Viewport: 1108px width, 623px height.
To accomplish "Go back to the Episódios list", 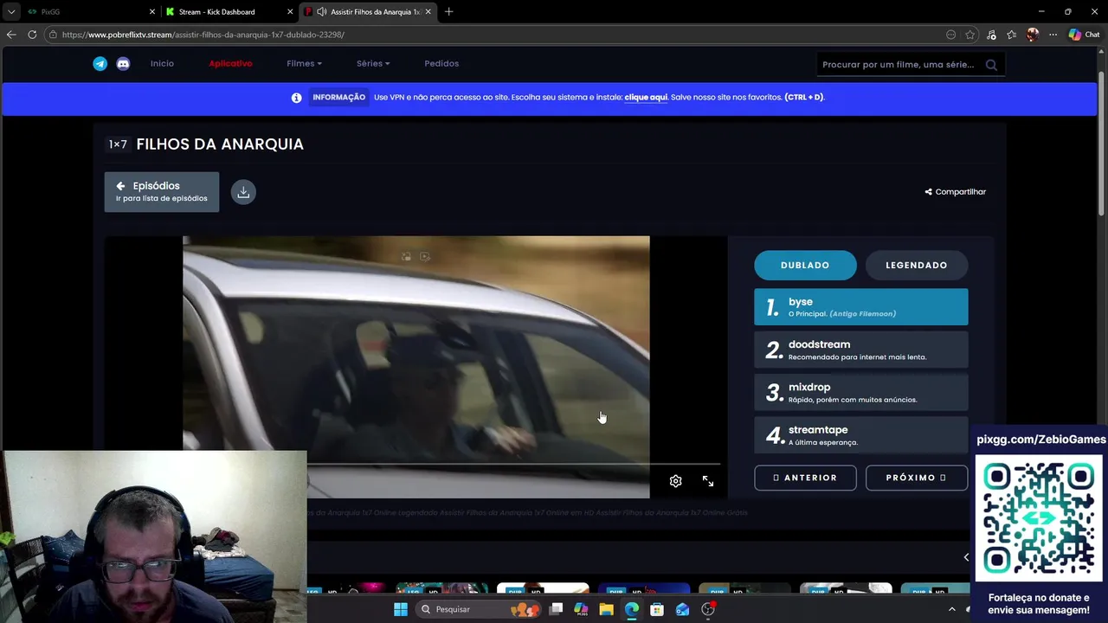I will [x=162, y=191].
